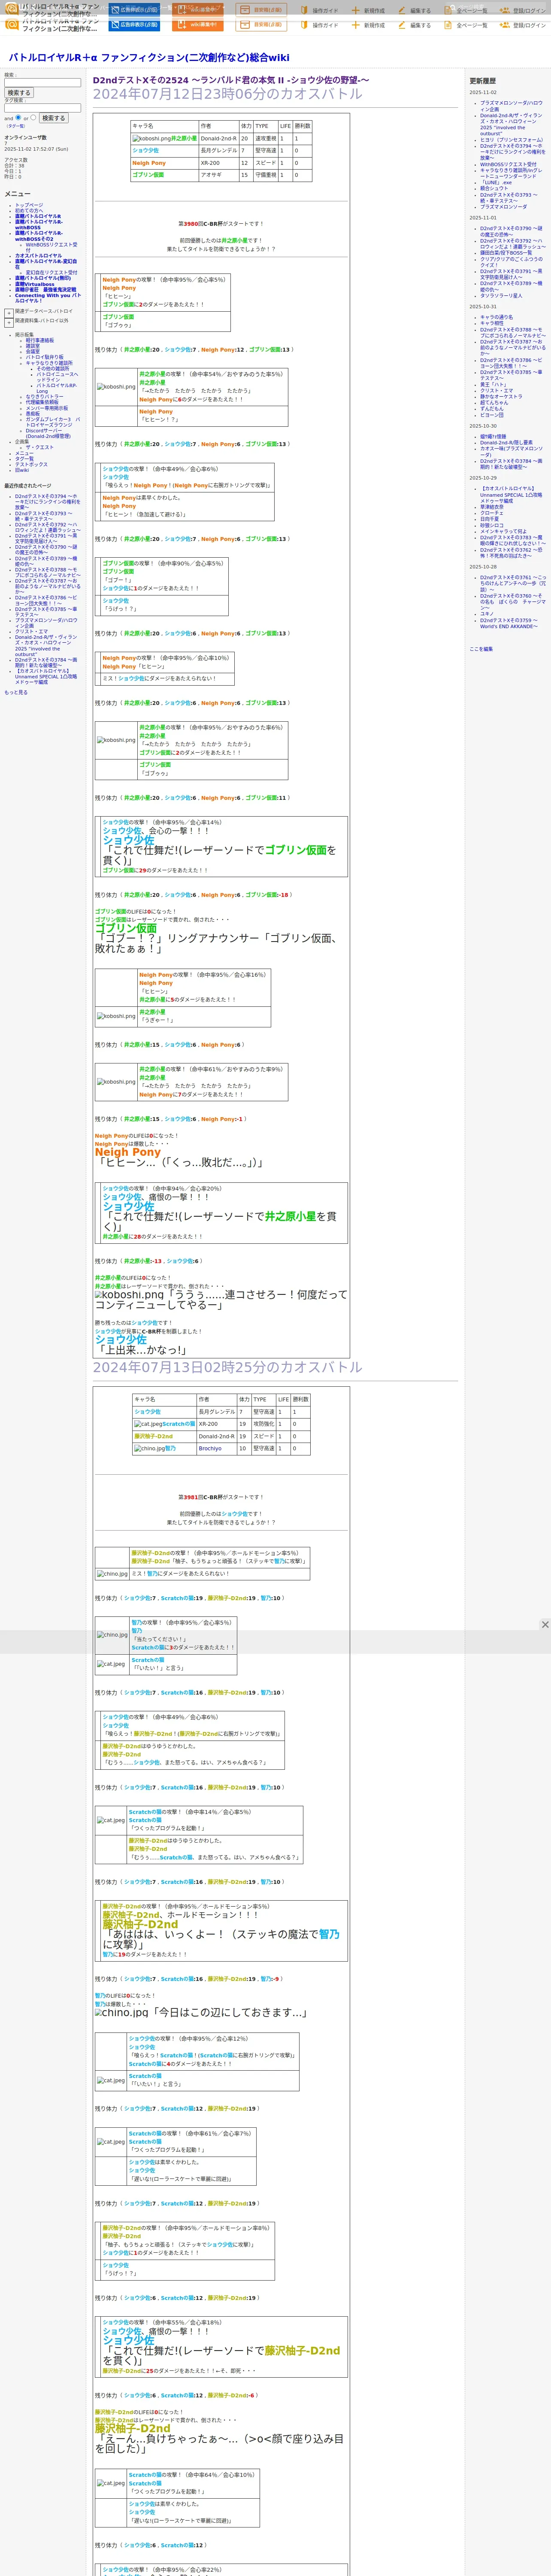Image resolution: width=551 pixels, height=2576 pixels.
Task: Open ユキノ link in update history
Action: point(487,614)
